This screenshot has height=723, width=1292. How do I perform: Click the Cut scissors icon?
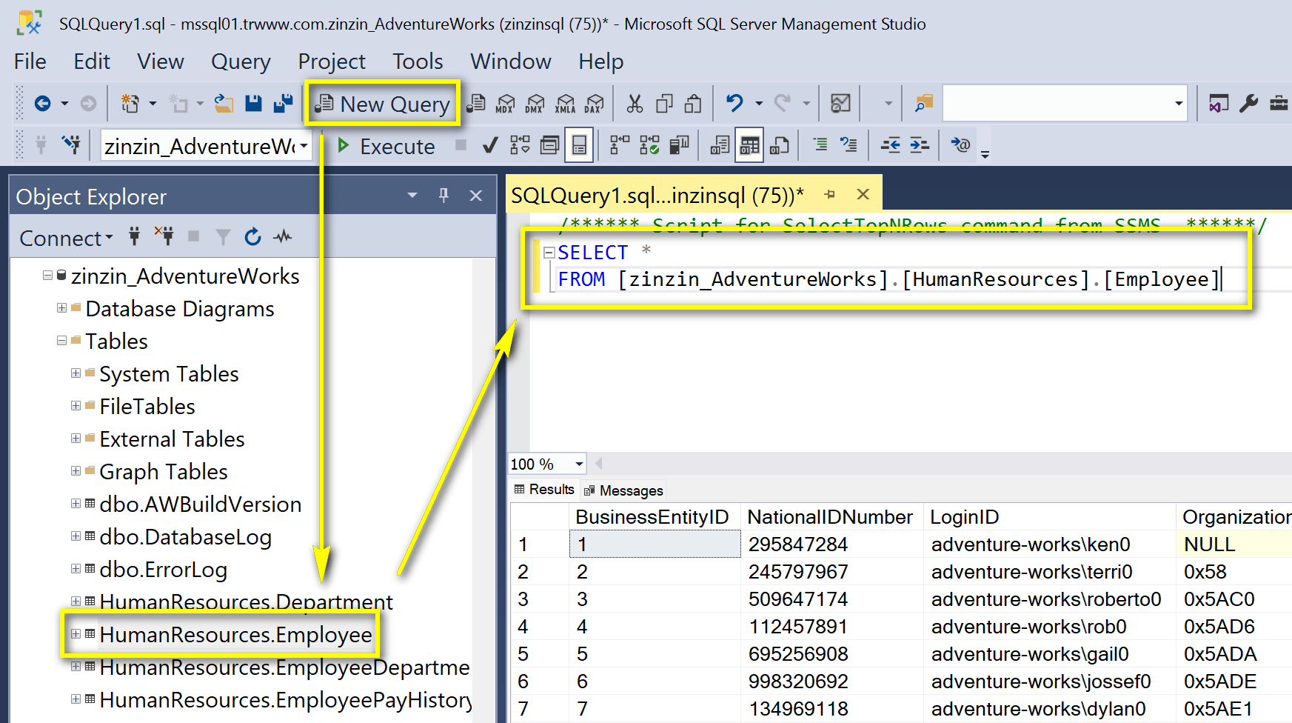point(635,104)
